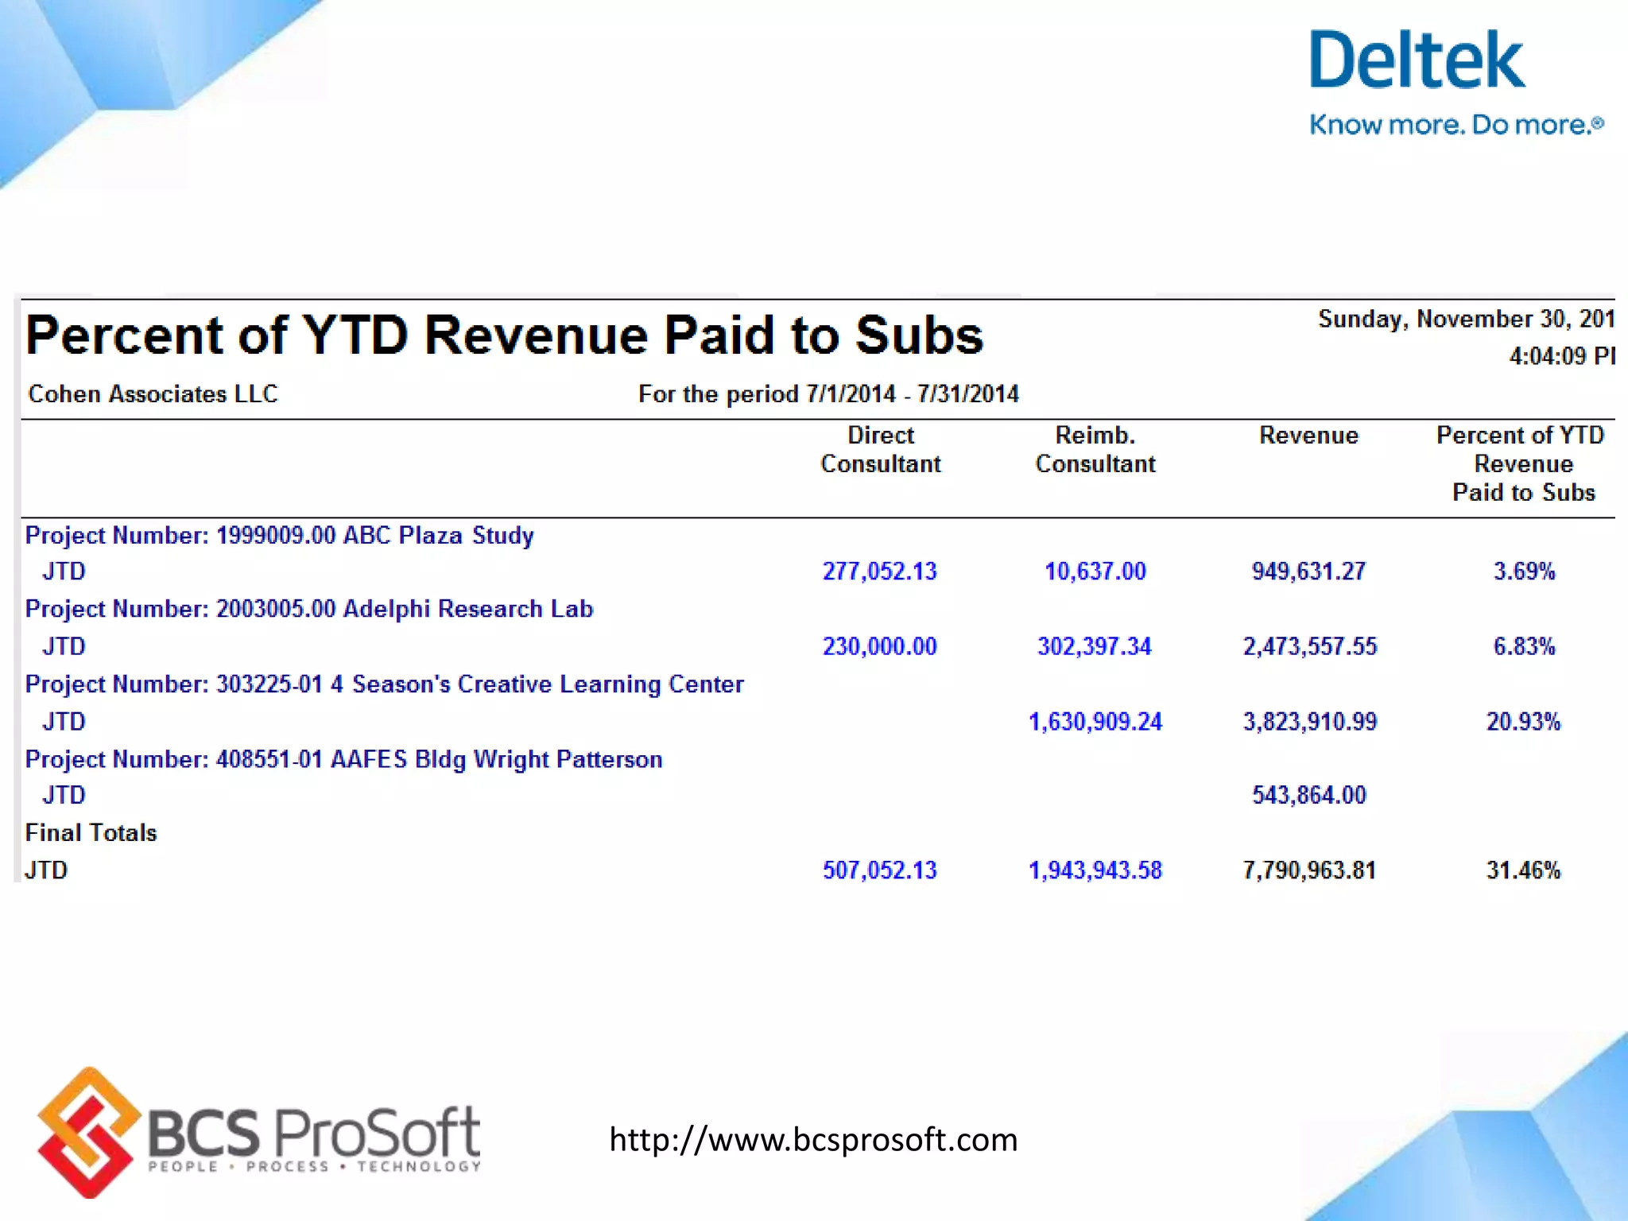The image size is (1628, 1221).
Task: Click the Final Totals row label
Action: (91, 833)
